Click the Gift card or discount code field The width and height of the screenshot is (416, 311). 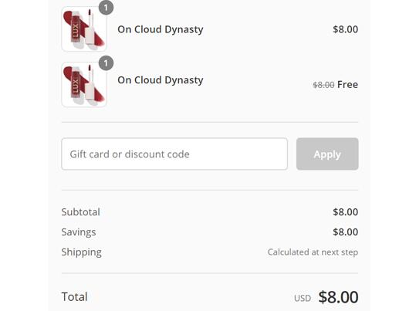pos(174,154)
